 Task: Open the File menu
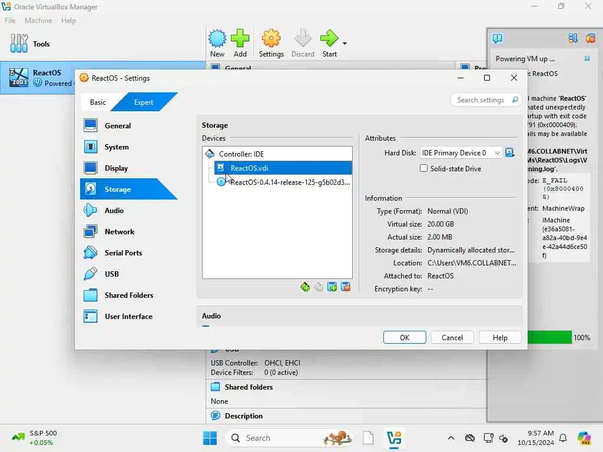point(10,21)
